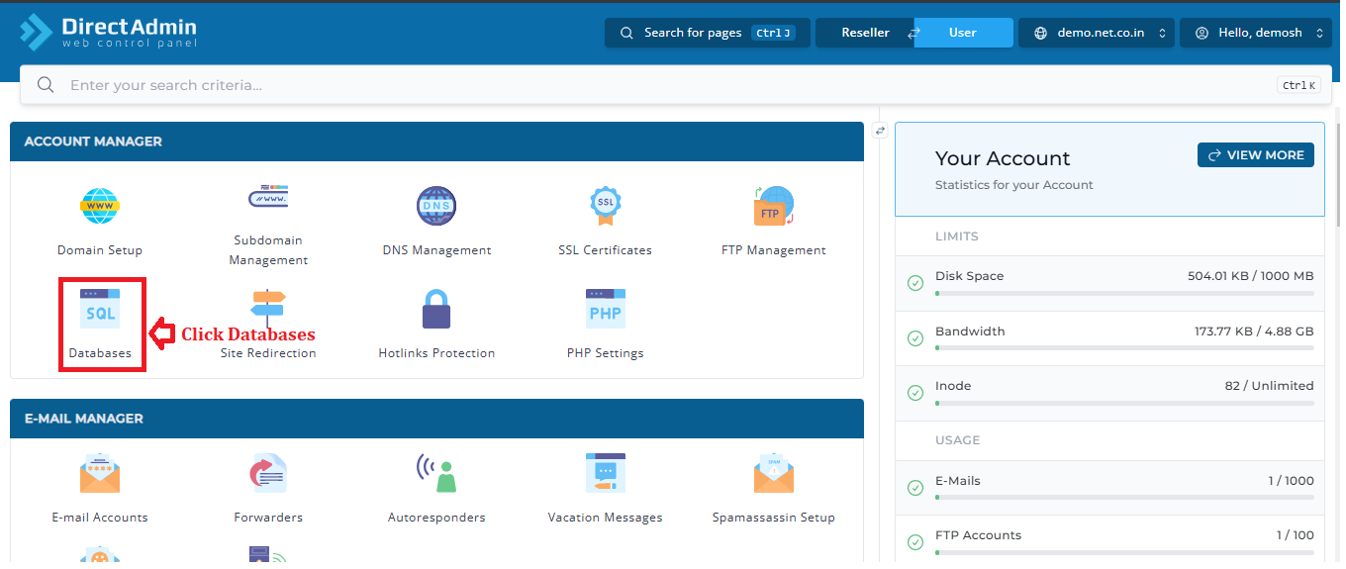Click the Statistics for your Account text
Image resolution: width=1346 pixels, height=569 pixels.
click(x=1014, y=185)
